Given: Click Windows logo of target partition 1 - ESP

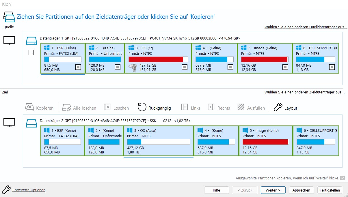Looking at the screenshot, I should tap(47, 130).
